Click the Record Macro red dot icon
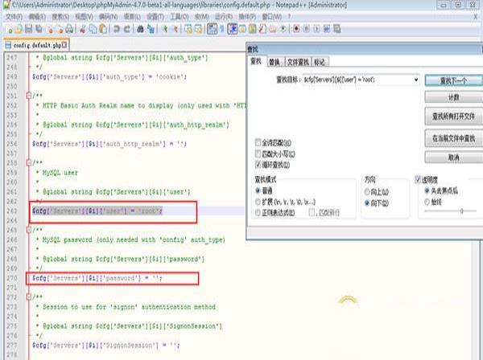The image size is (483, 360). coord(296,29)
